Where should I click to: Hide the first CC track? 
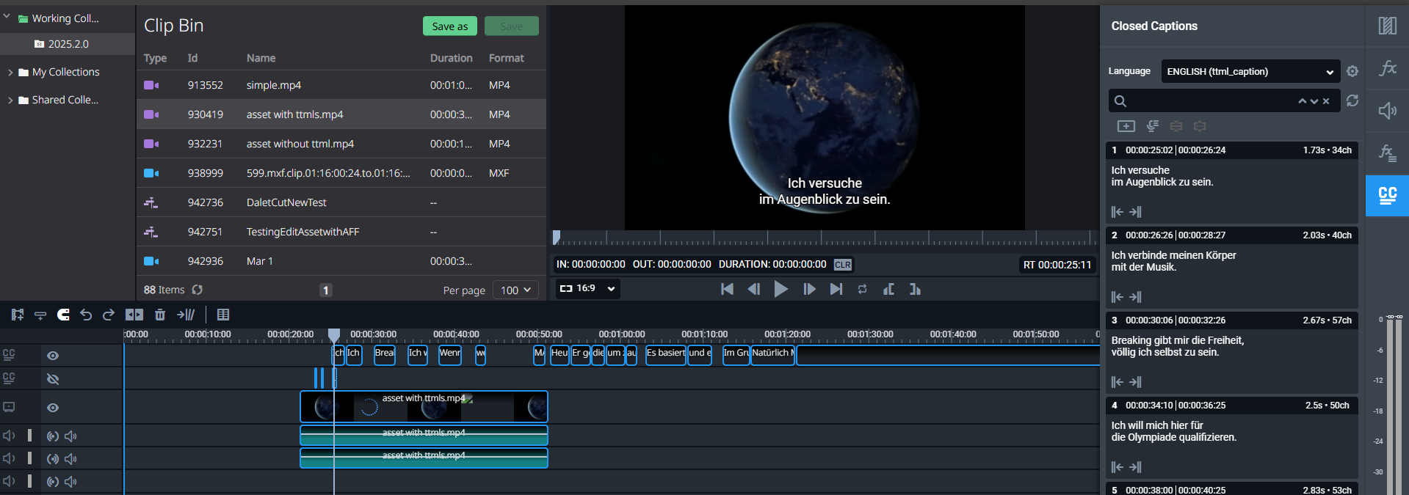pyautogui.click(x=53, y=356)
